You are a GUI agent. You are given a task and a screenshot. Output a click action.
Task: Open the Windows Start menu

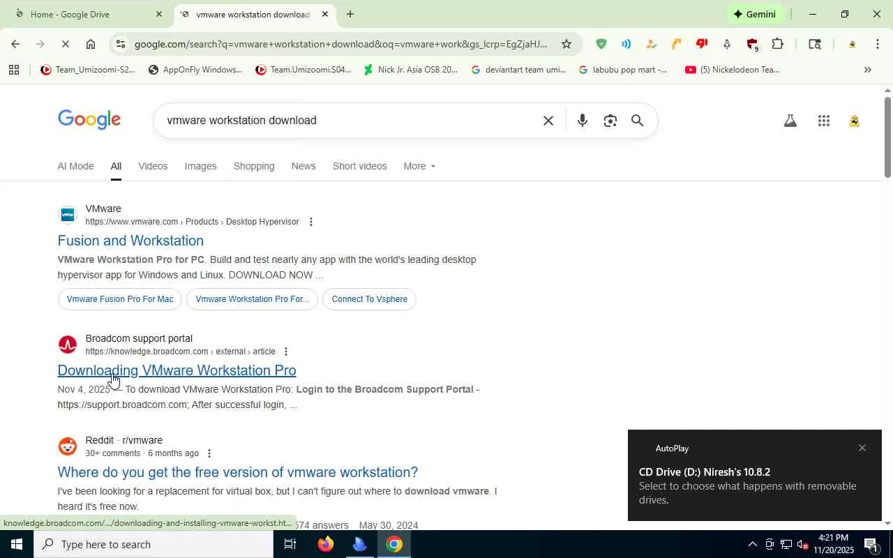pyautogui.click(x=17, y=544)
